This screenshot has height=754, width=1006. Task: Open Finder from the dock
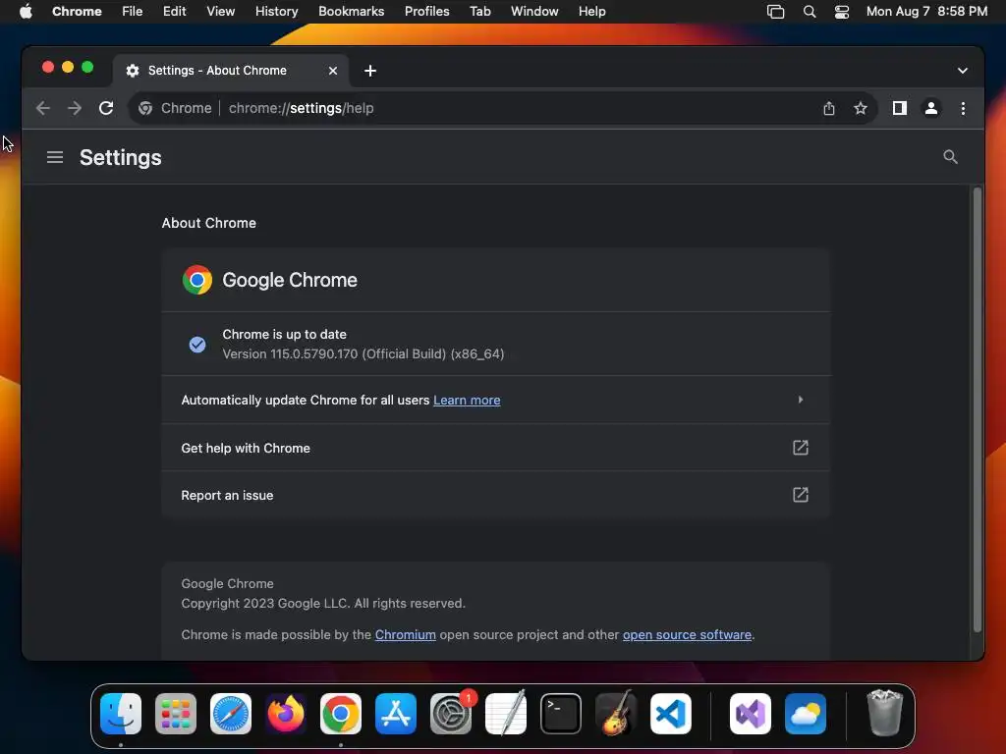point(121,713)
